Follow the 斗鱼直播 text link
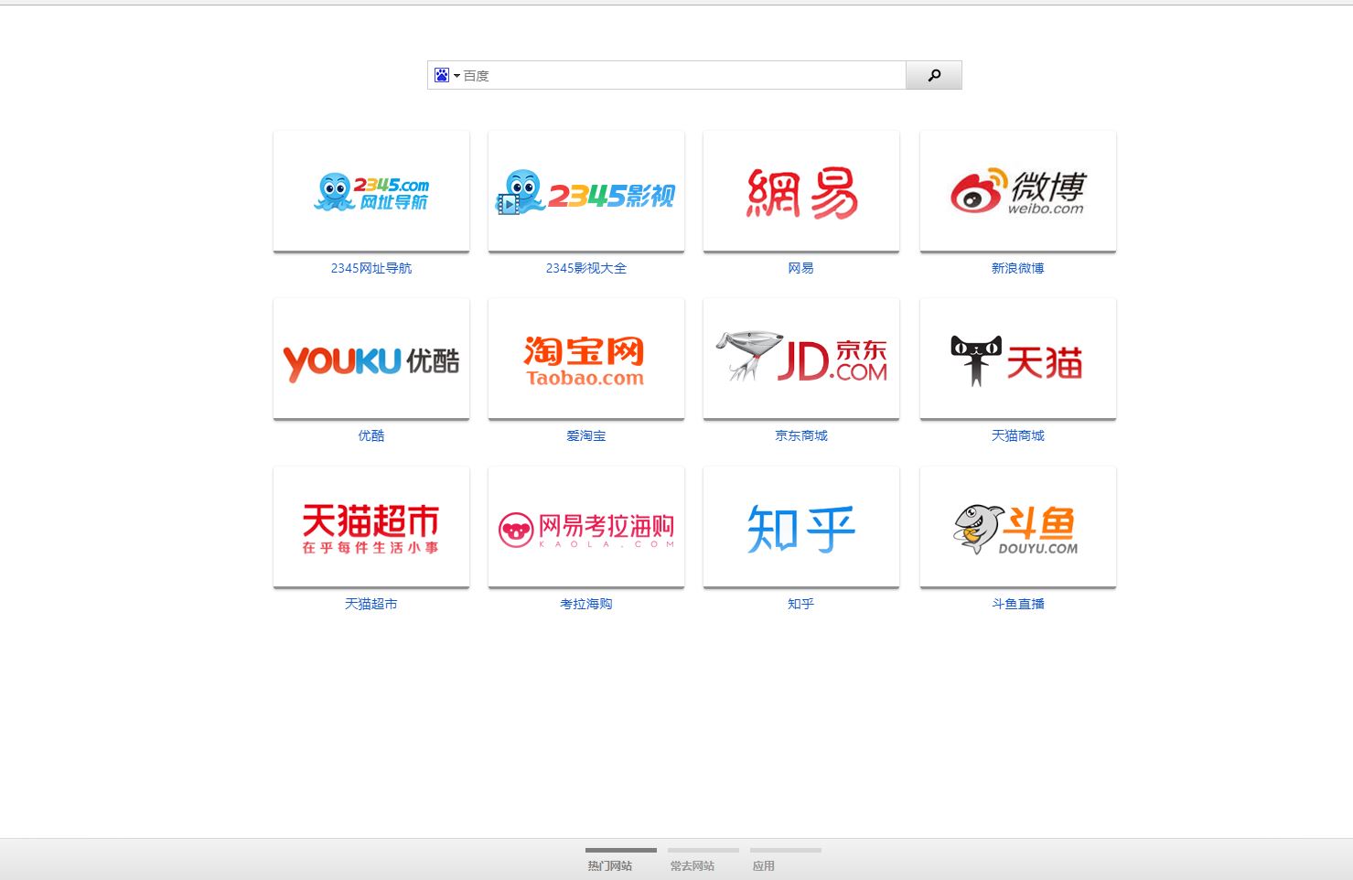The height and width of the screenshot is (880, 1353). coord(1018,604)
